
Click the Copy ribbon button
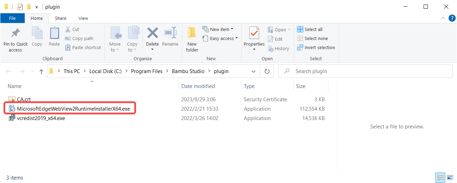37,37
